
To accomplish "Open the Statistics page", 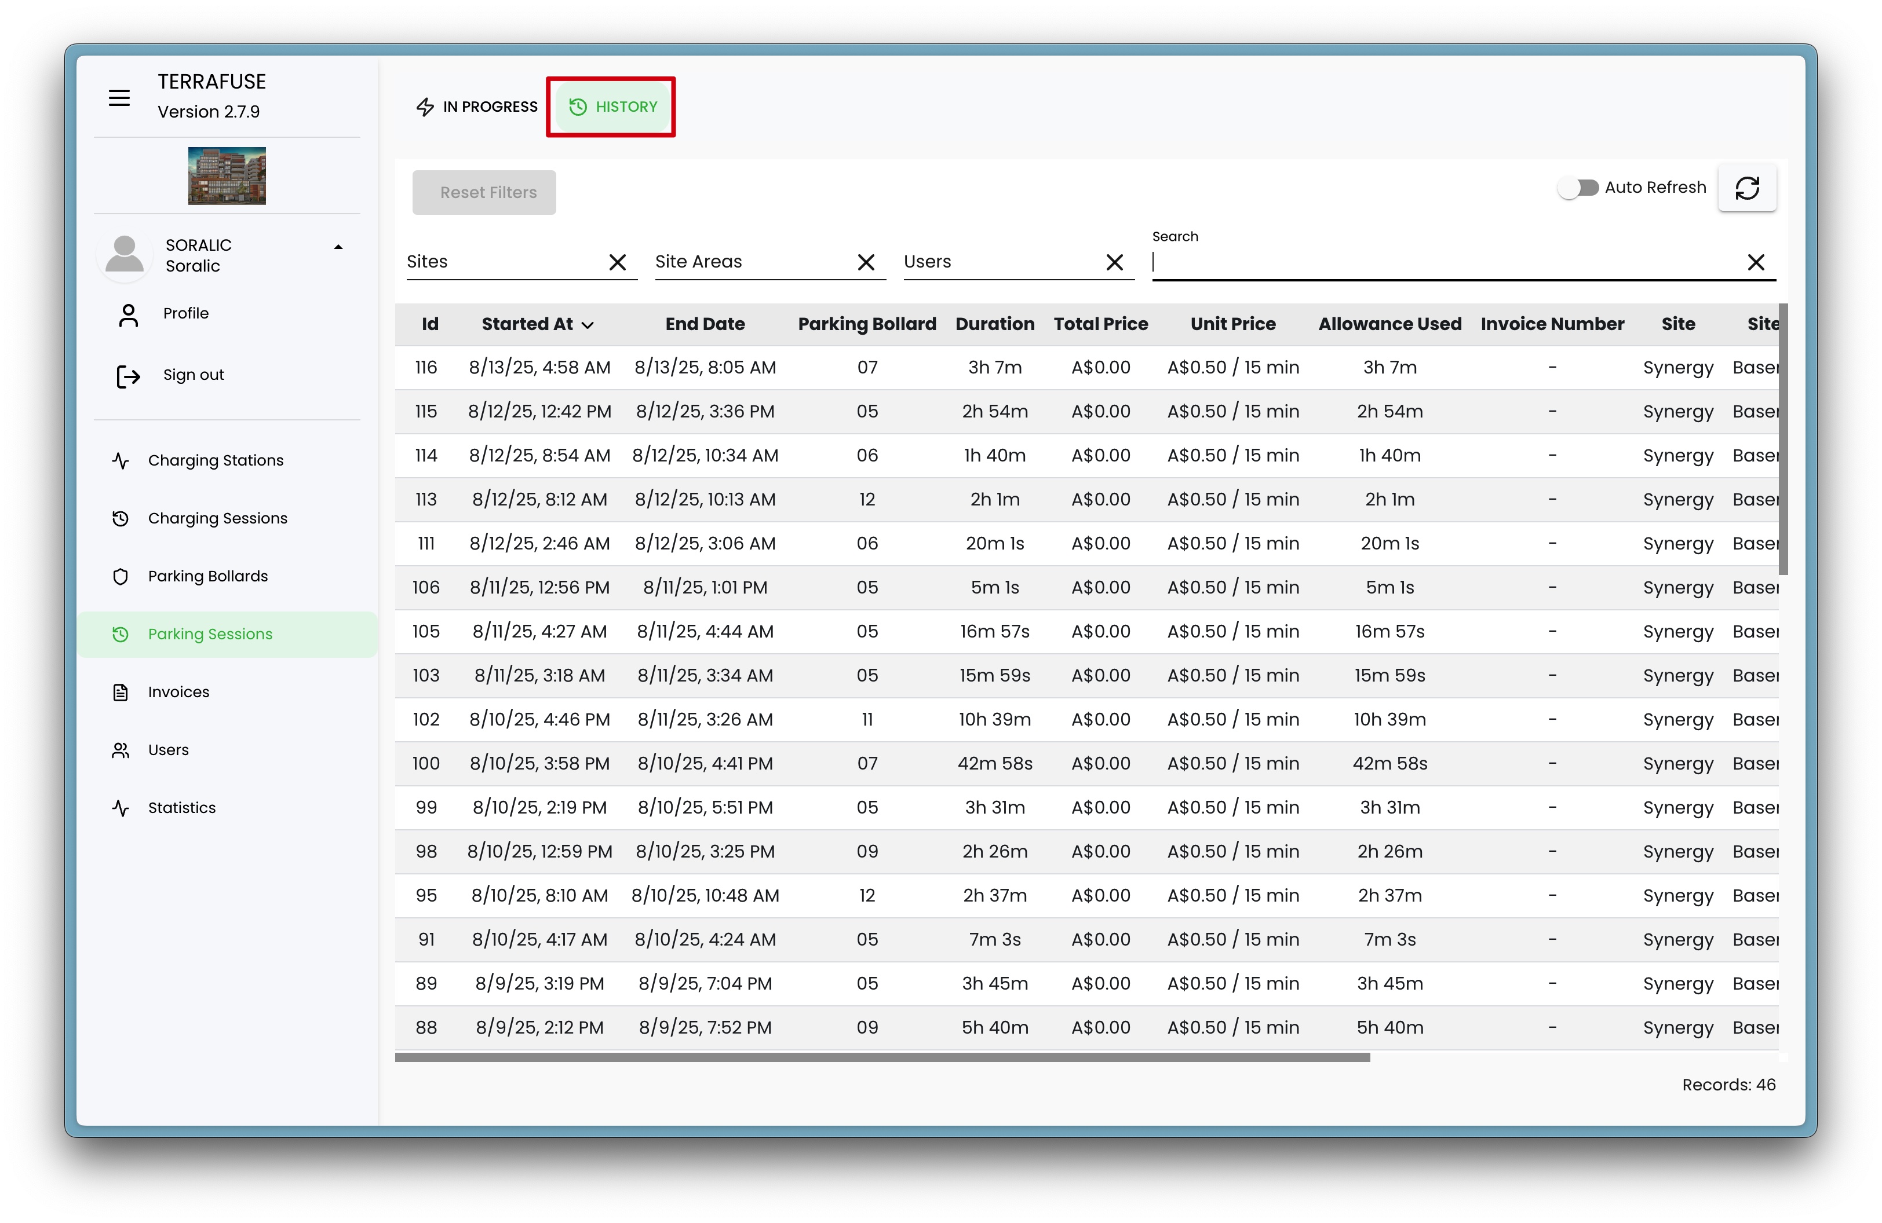I will 181,807.
